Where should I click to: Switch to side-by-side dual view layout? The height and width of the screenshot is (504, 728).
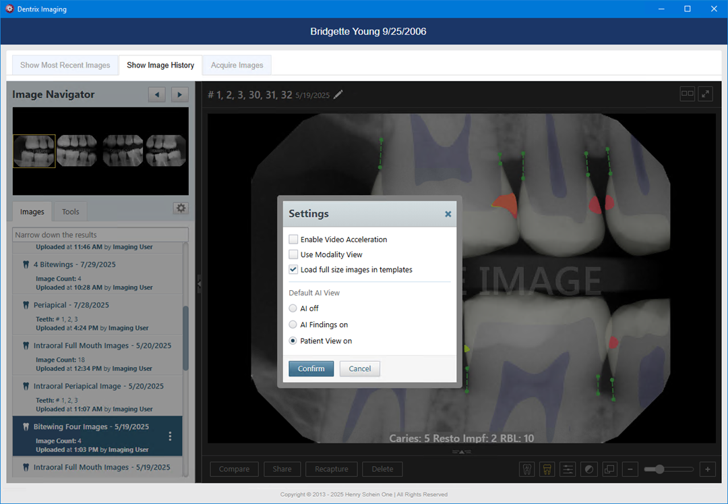[687, 94]
